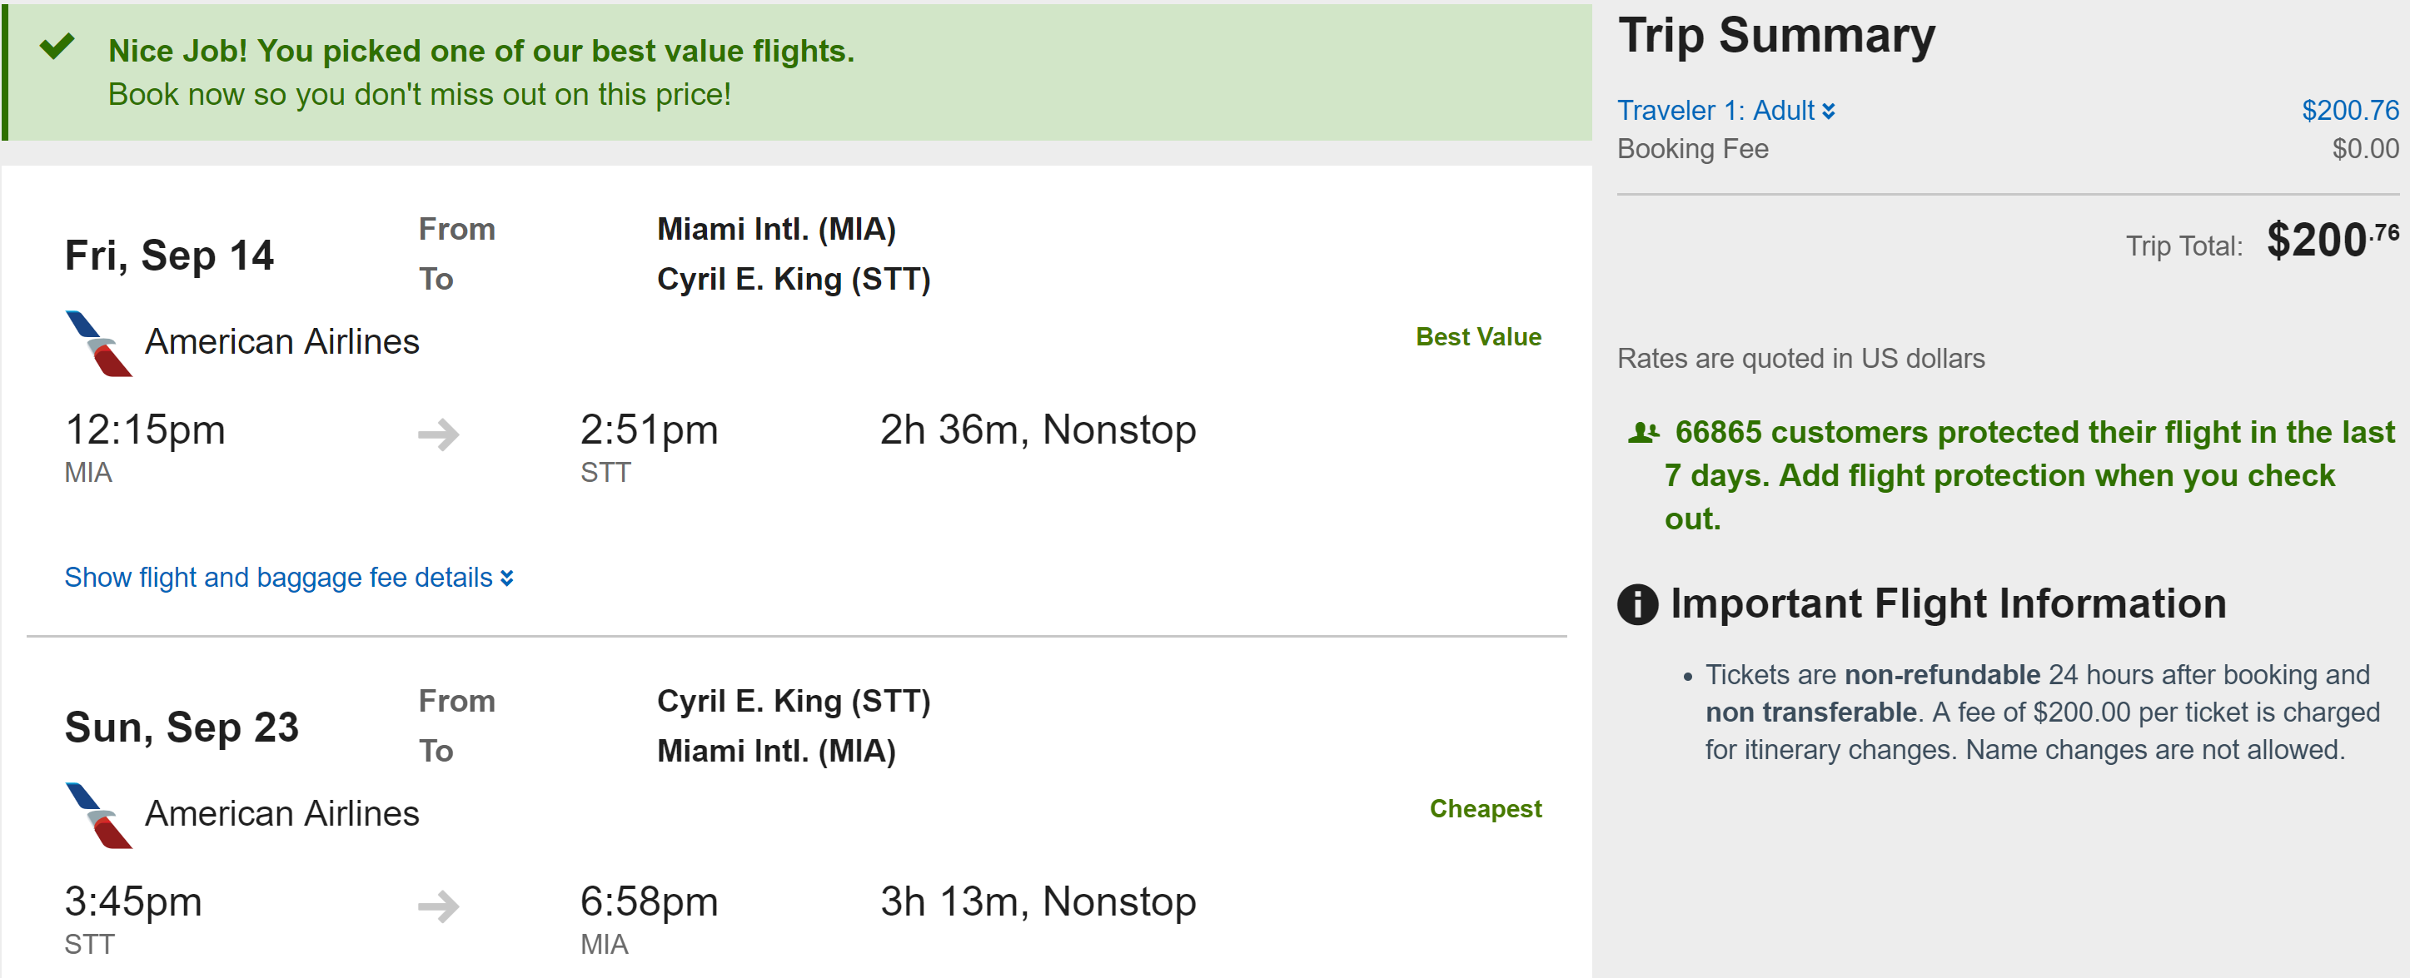Expand Traveler 1: Adult price breakdown

pos(1725,112)
